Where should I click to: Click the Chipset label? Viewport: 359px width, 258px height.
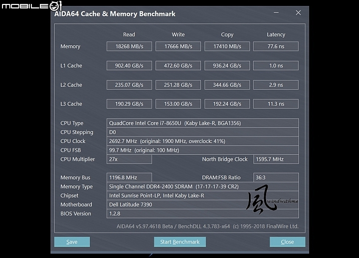click(69, 196)
